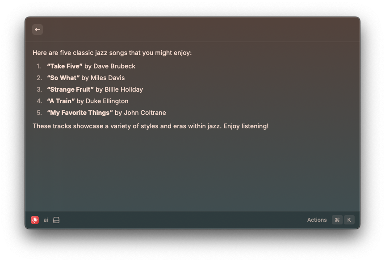385x262 pixels.
Task: Click on the name Dave Brubeck
Action: click(x=114, y=66)
